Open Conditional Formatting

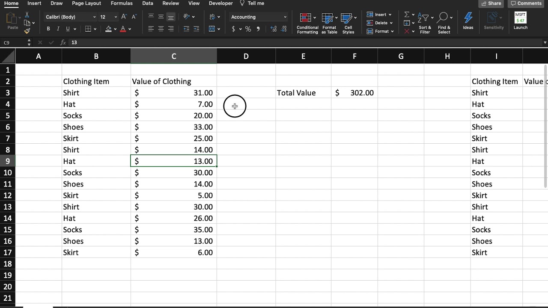tap(307, 23)
